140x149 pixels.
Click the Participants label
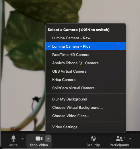[119, 145]
